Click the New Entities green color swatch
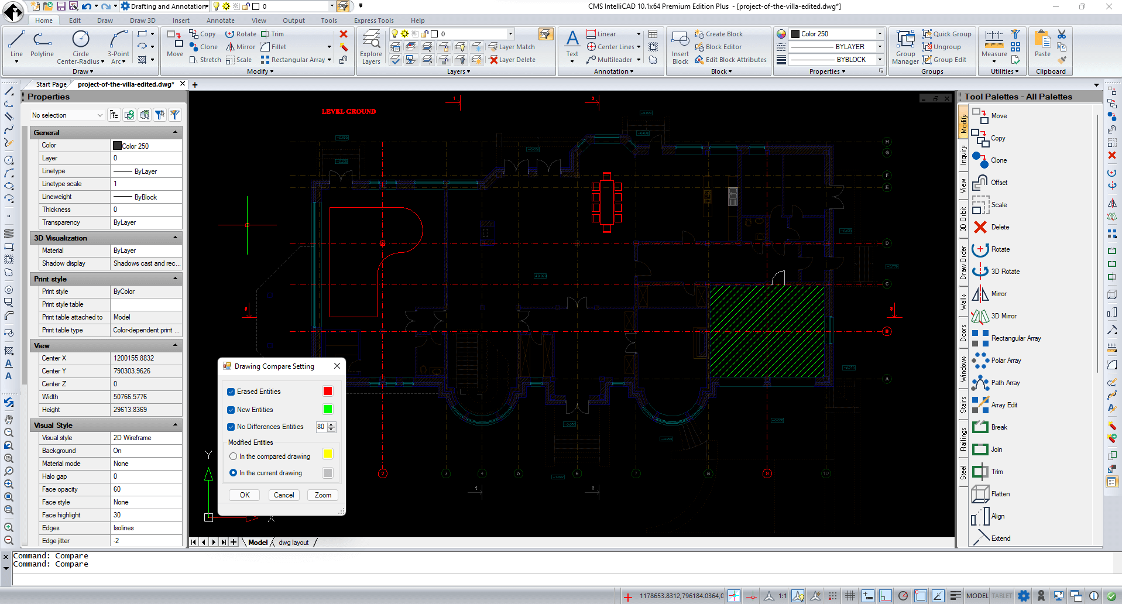Screen dimensions: 1122x604 (327, 410)
